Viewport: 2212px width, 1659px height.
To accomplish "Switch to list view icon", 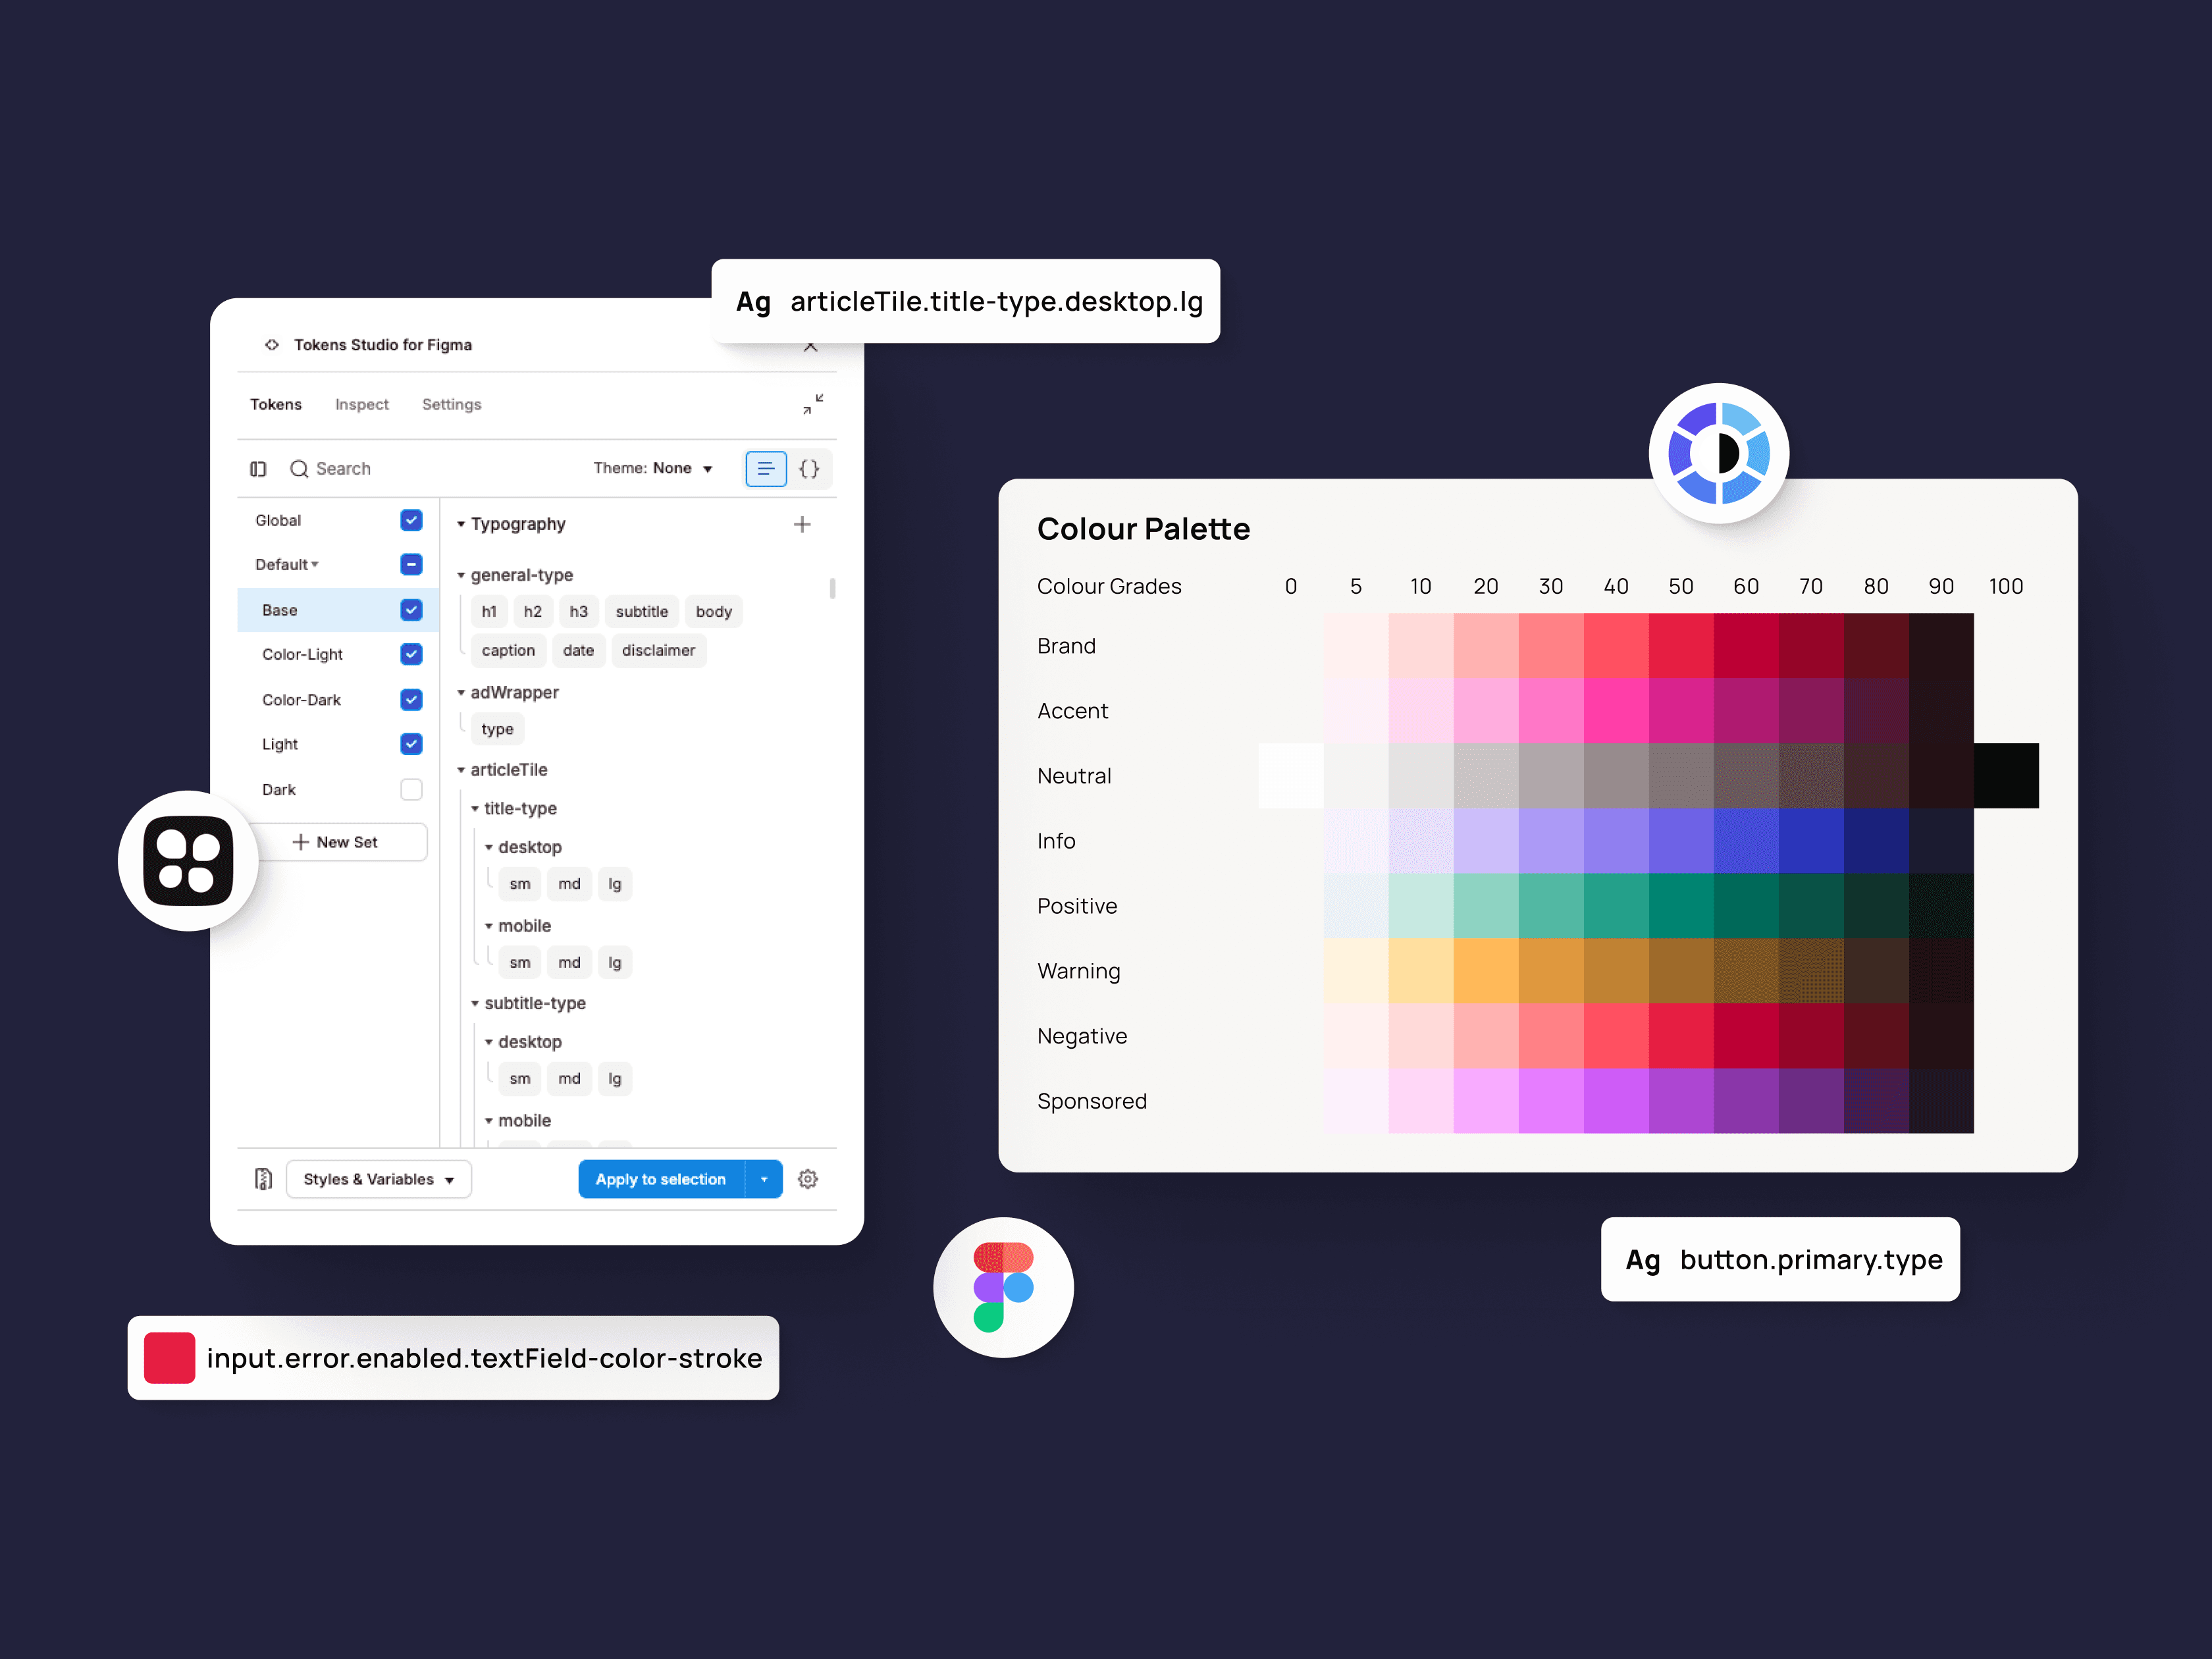I will (x=766, y=469).
